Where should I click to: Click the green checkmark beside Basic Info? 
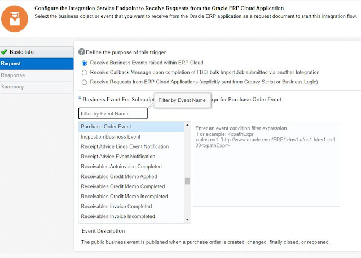click(4, 52)
